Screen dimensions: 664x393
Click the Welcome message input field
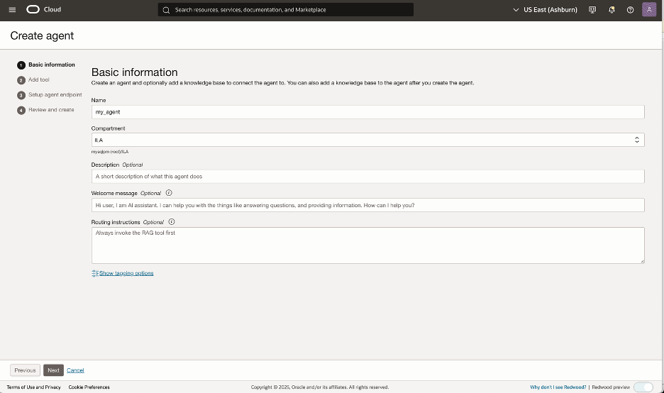tap(367, 205)
